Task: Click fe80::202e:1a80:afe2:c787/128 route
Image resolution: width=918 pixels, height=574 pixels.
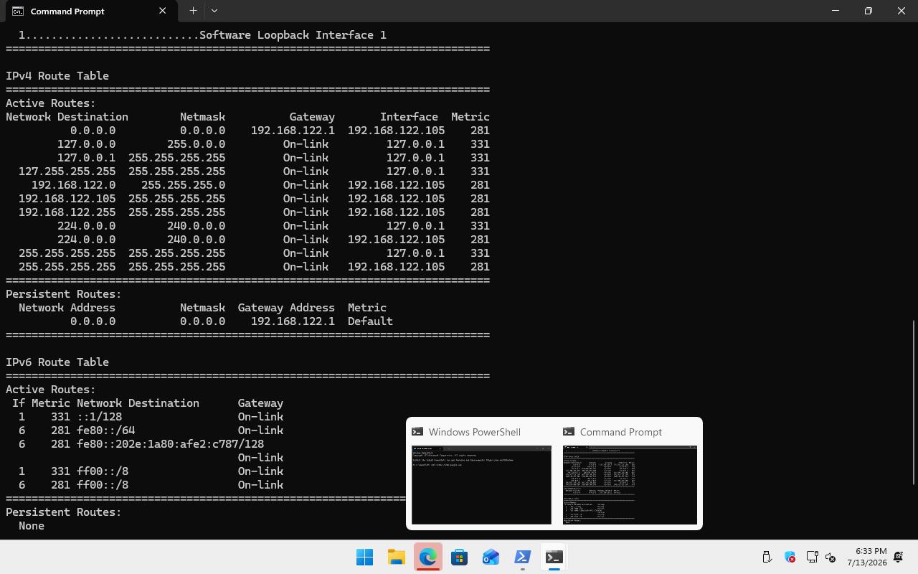Action: pos(170,444)
